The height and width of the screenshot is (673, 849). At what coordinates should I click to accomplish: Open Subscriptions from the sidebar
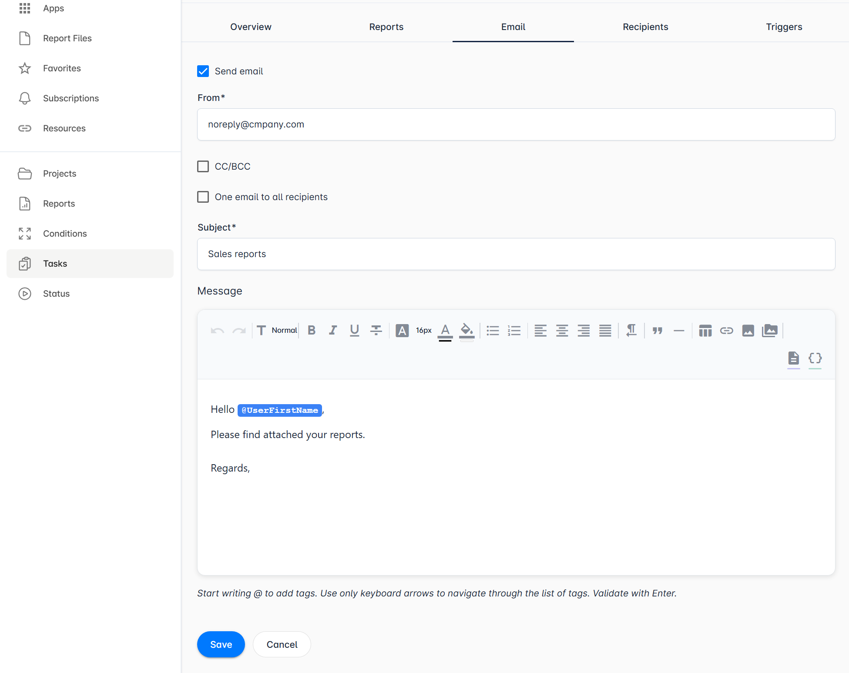tap(71, 98)
